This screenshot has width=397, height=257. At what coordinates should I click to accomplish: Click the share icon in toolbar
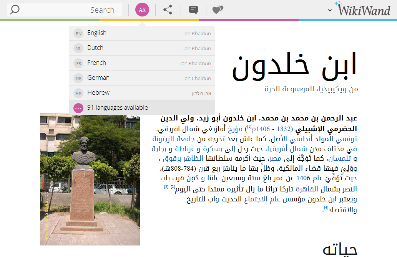pyautogui.click(x=168, y=10)
